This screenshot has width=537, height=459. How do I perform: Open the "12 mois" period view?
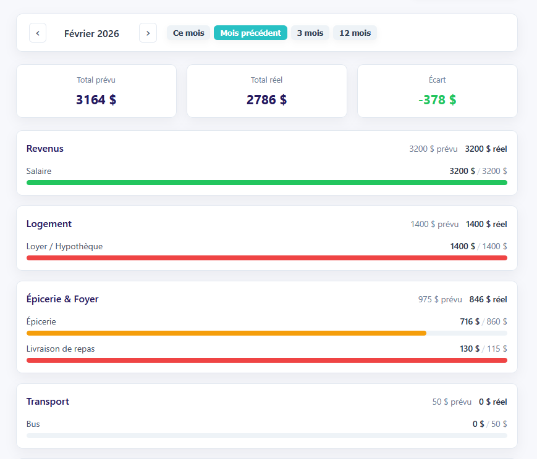tap(355, 33)
